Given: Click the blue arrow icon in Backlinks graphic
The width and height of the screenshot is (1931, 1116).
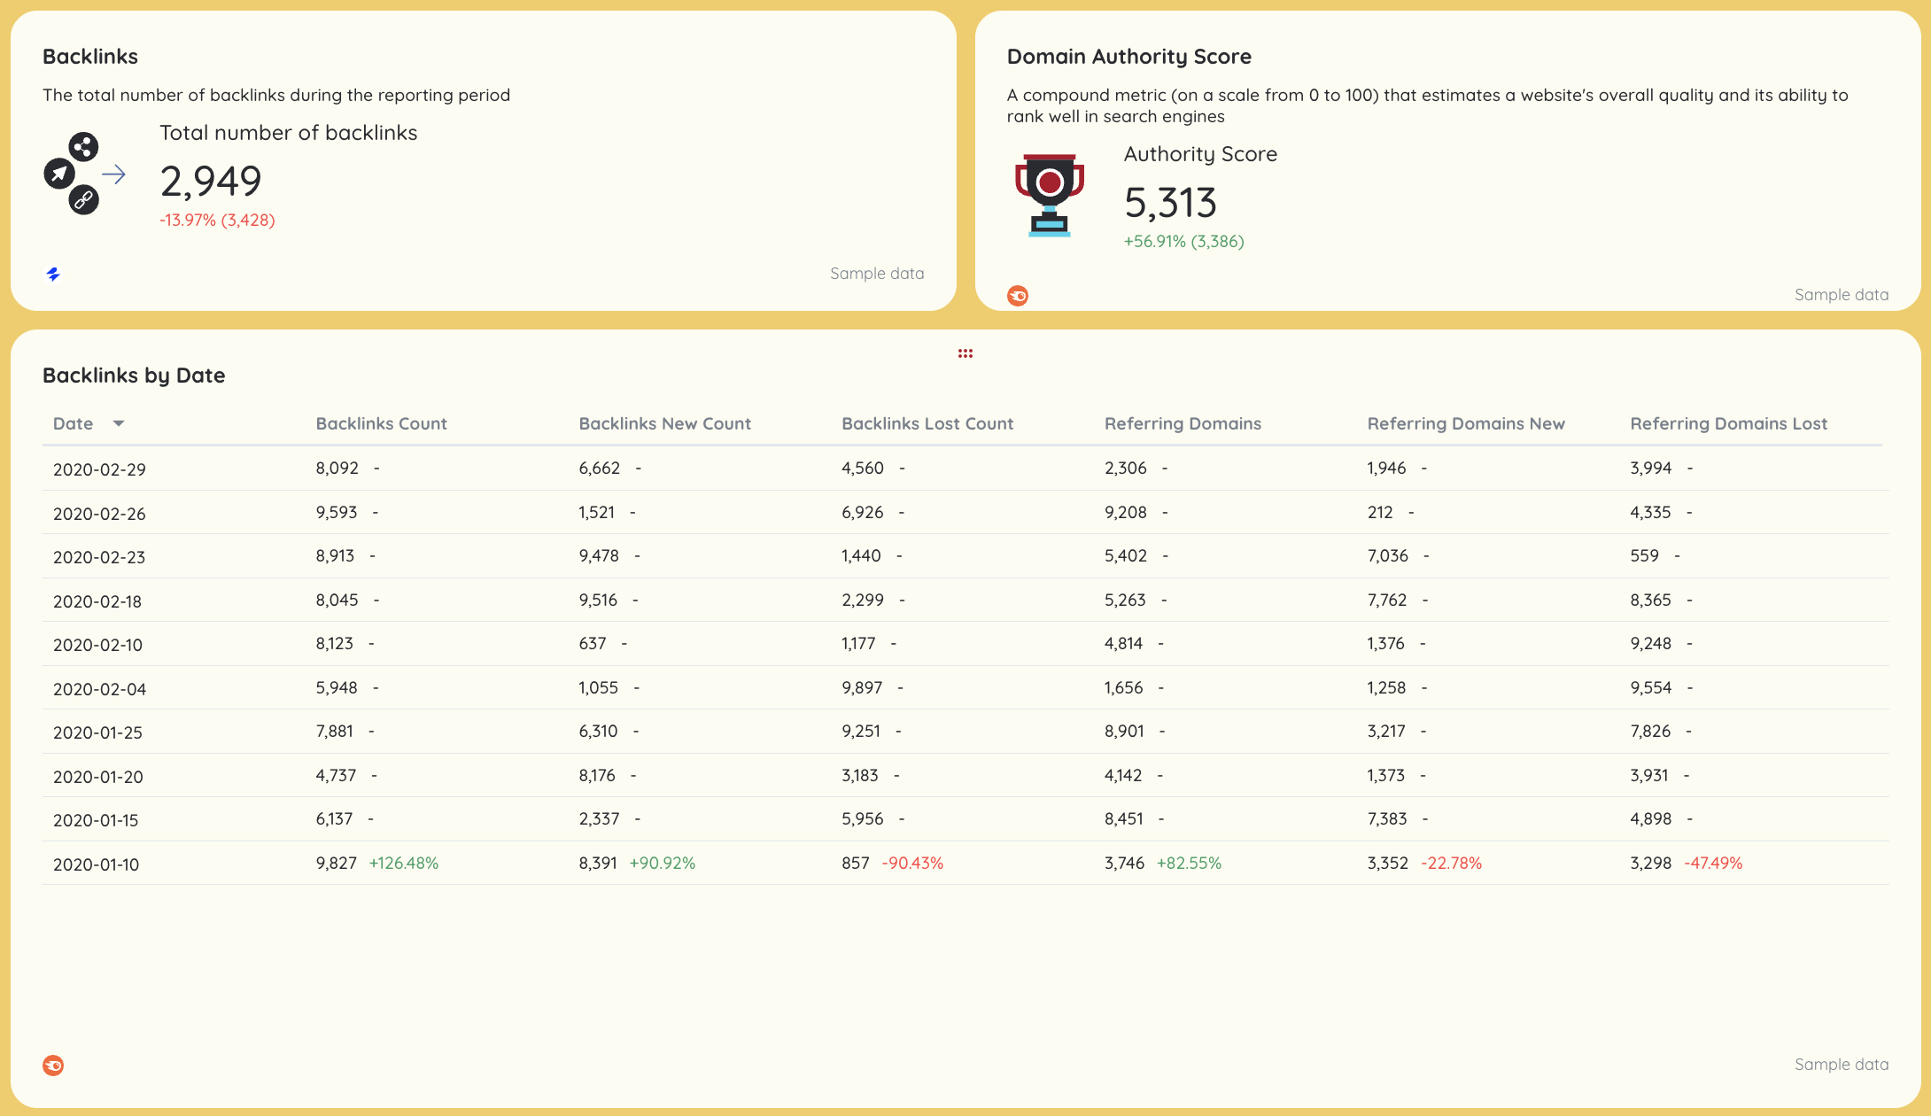Looking at the screenshot, I should (x=114, y=174).
